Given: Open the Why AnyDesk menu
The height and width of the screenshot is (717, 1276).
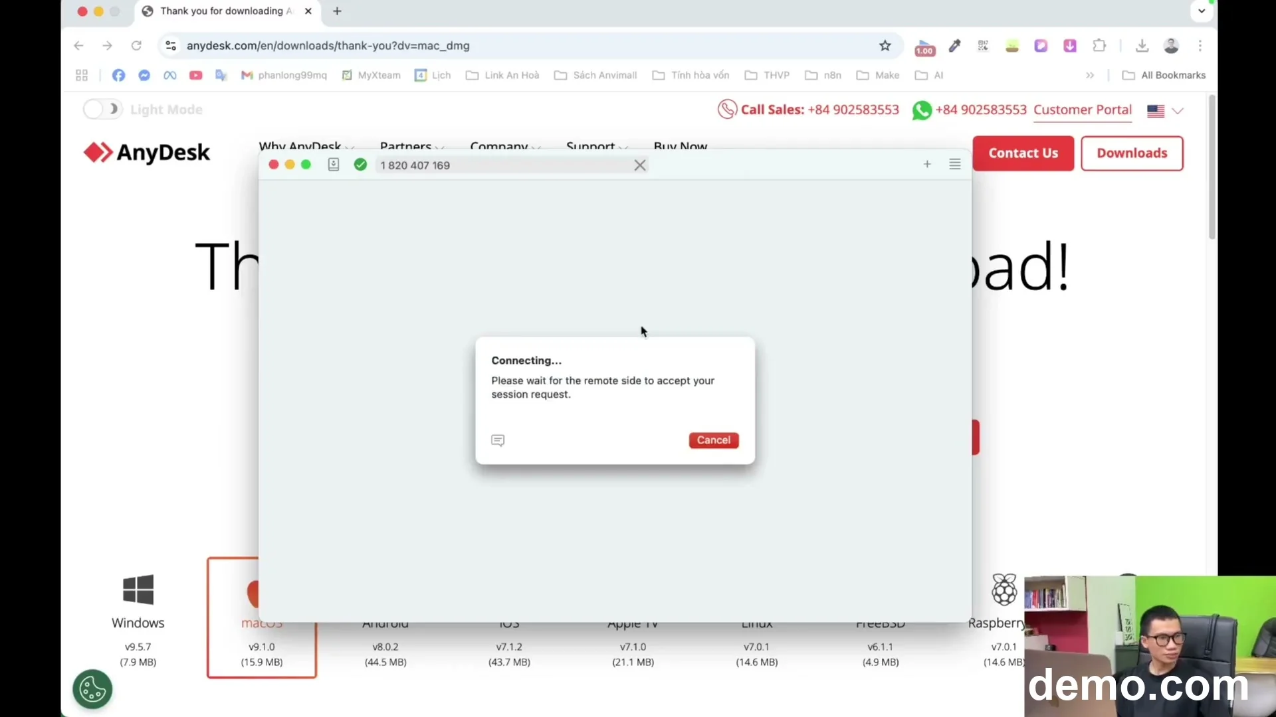Looking at the screenshot, I should (306, 146).
